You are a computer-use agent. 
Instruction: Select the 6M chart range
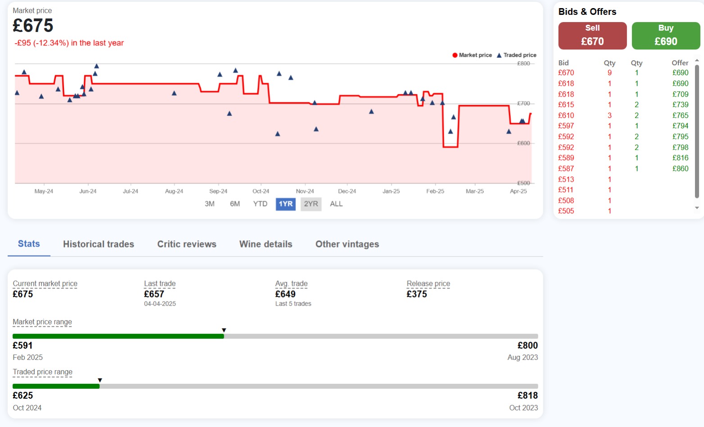[235, 204]
